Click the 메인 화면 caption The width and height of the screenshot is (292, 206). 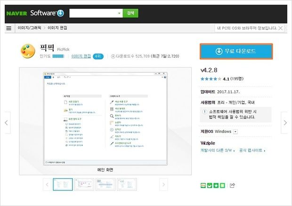[x=105, y=170]
